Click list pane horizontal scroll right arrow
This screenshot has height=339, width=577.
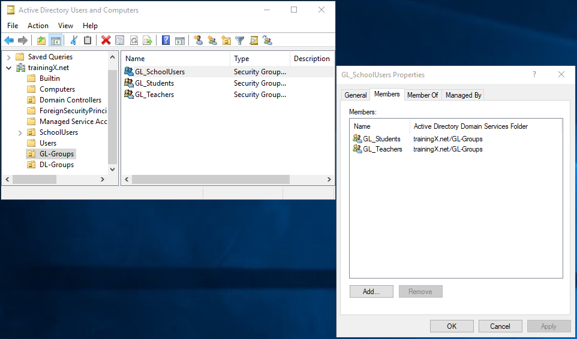point(329,179)
